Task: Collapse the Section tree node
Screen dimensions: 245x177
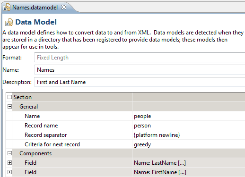Action: (9, 97)
